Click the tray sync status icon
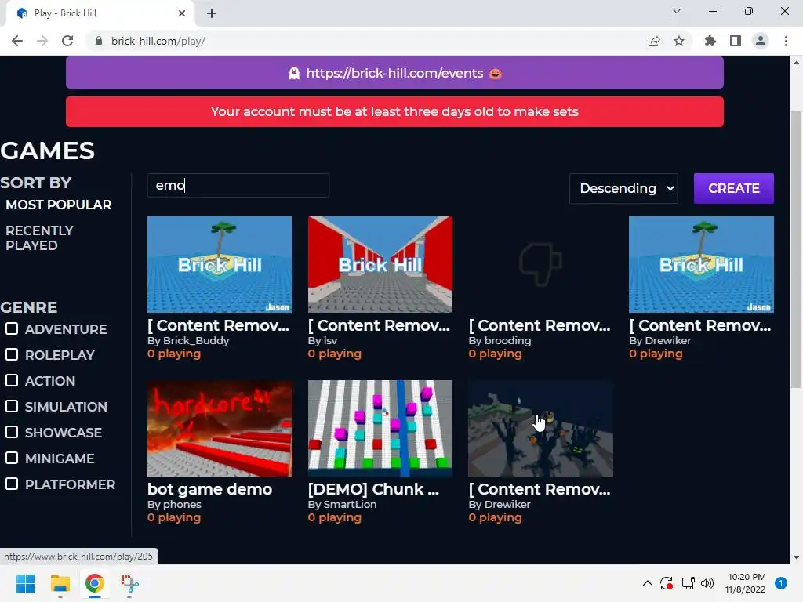Image resolution: width=803 pixels, height=602 pixels. (x=667, y=583)
